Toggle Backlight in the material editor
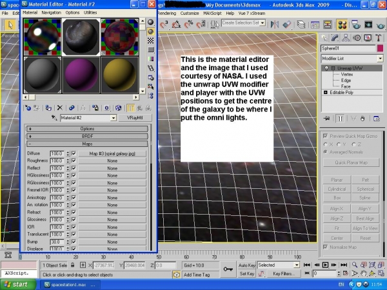 tap(150, 32)
